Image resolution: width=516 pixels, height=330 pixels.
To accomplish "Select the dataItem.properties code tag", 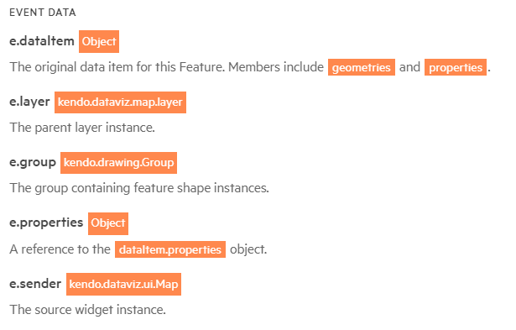I will (x=170, y=249).
